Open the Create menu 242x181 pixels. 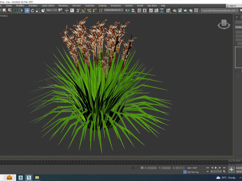click(x=9, y=6)
